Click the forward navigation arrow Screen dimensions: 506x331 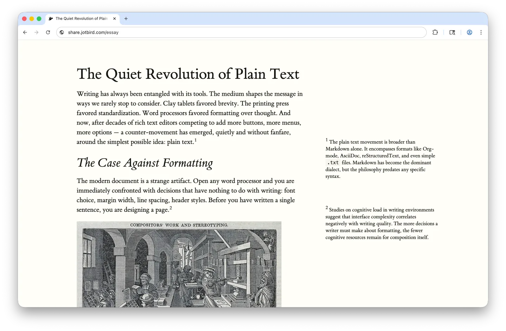(x=36, y=32)
